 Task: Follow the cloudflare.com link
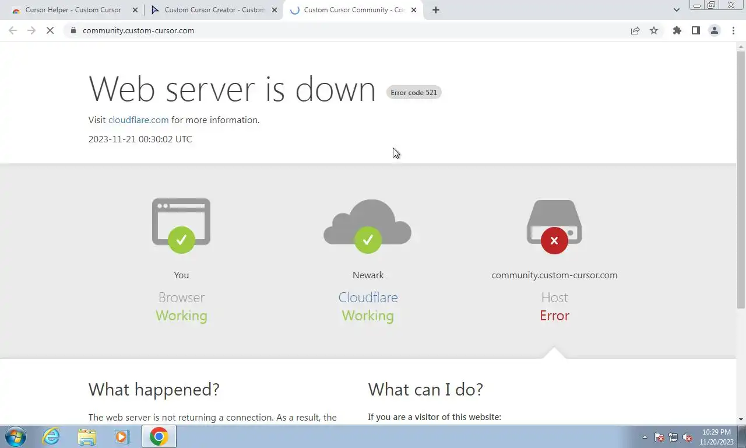138,120
